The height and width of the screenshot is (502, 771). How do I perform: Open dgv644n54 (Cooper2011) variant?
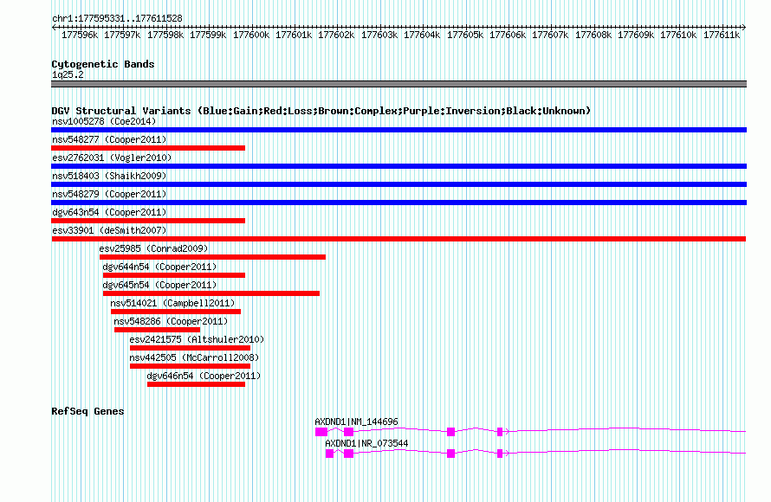tap(159, 267)
